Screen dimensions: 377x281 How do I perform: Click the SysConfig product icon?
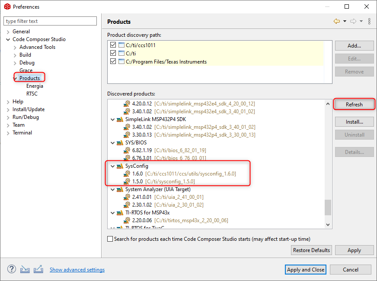click(120, 166)
